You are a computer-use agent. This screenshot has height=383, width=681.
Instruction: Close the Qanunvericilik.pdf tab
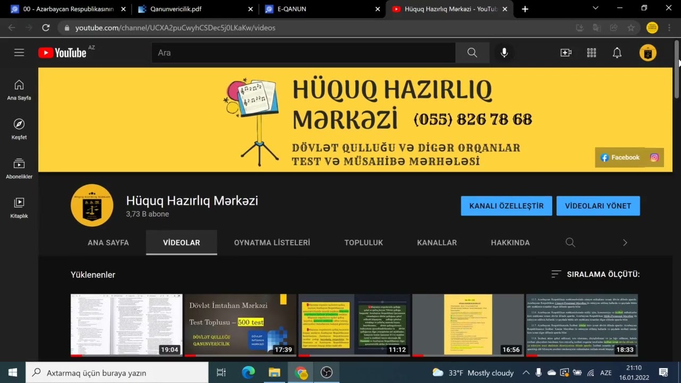[x=251, y=9]
